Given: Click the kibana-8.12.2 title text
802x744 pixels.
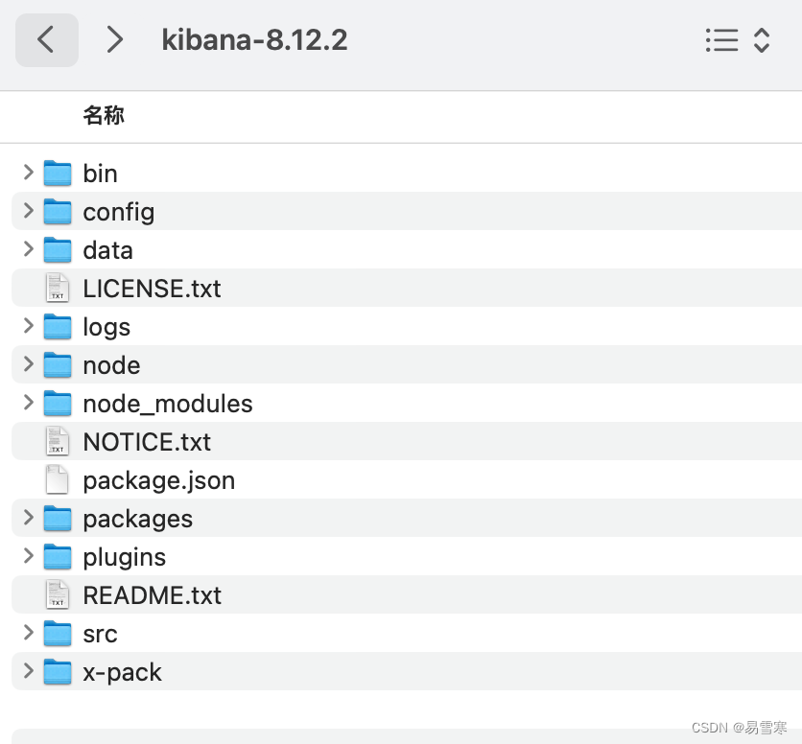Looking at the screenshot, I should click(x=254, y=40).
